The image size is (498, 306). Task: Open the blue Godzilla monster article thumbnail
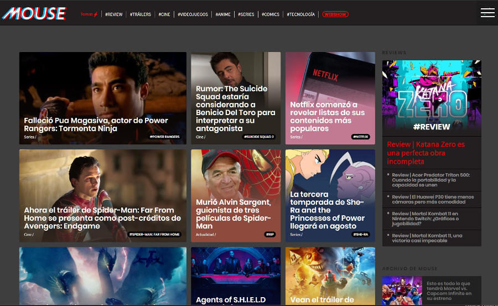(x=103, y=276)
